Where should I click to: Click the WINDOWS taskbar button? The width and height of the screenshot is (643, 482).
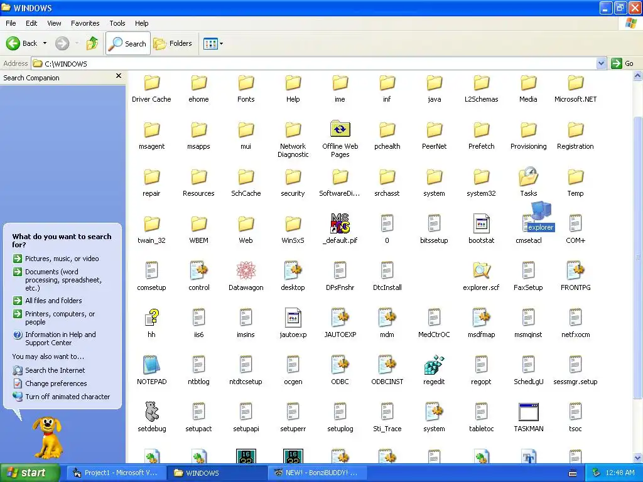pos(217,473)
